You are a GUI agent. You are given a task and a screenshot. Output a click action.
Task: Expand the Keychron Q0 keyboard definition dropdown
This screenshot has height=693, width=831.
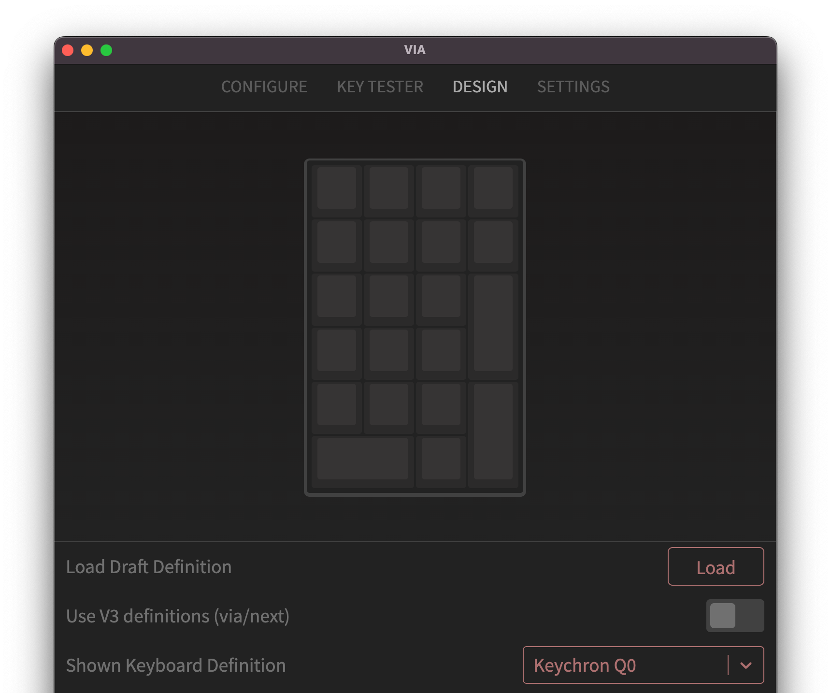[644, 665]
